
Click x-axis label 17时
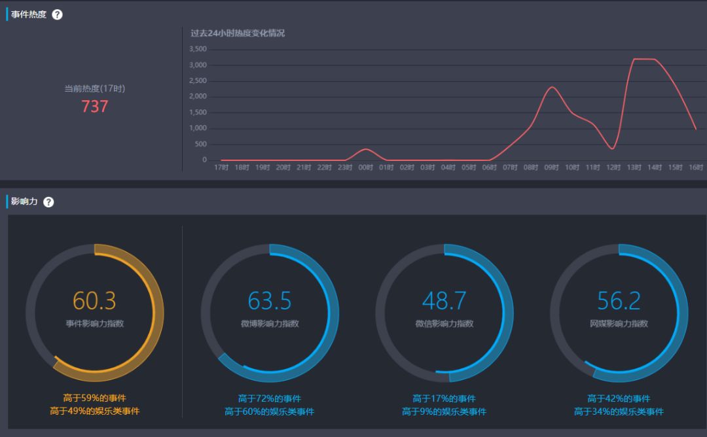click(221, 167)
